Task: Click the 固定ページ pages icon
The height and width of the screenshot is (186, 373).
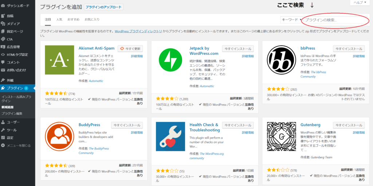Action: coord(3,31)
